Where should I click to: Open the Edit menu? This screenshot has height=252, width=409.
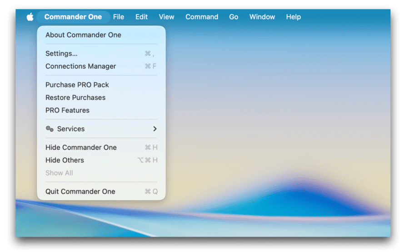[141, 17]
